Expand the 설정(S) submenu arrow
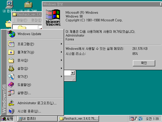Screen dimensions: 162x122 (x=62, y=68)
